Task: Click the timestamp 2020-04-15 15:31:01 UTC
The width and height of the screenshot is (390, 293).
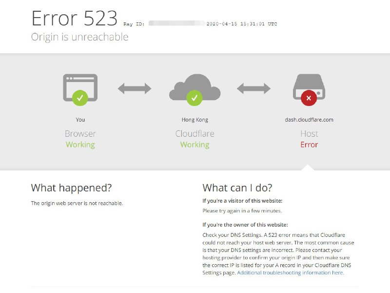Action: tap(242, 24)
